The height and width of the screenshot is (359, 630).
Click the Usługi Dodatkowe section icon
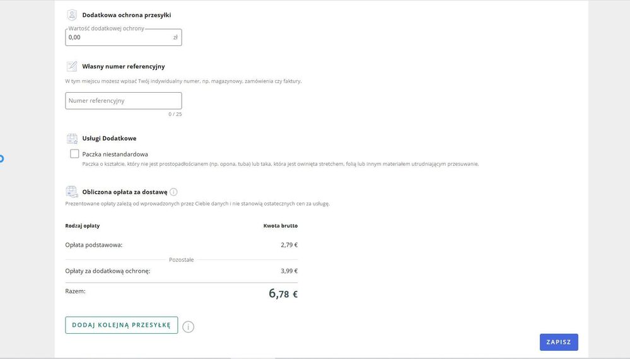72,139
